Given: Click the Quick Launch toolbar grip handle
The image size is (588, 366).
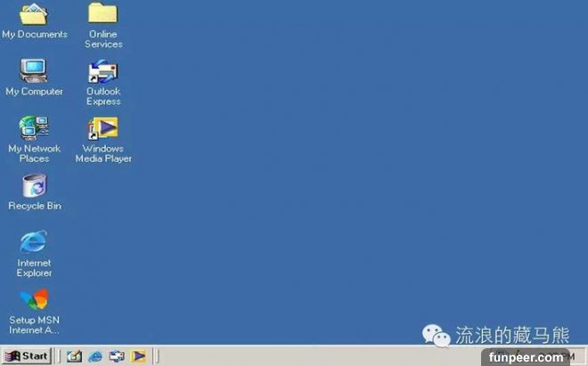Looking at the screenshot, I should [x=60, y=356].
